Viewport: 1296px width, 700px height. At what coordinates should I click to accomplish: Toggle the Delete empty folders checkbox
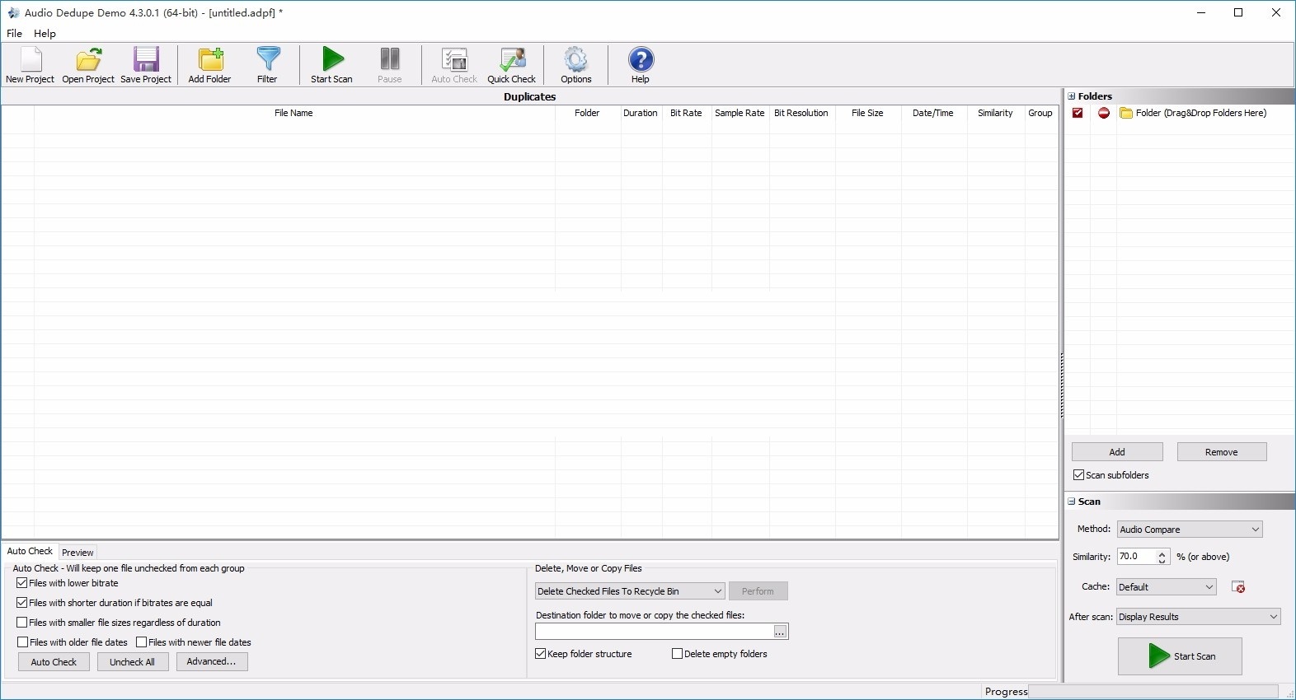(x=678, y=654)
